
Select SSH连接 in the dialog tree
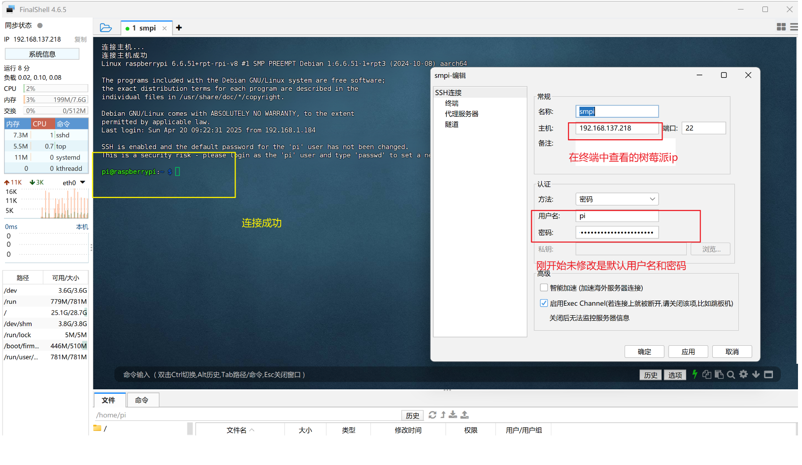point(448,93)
